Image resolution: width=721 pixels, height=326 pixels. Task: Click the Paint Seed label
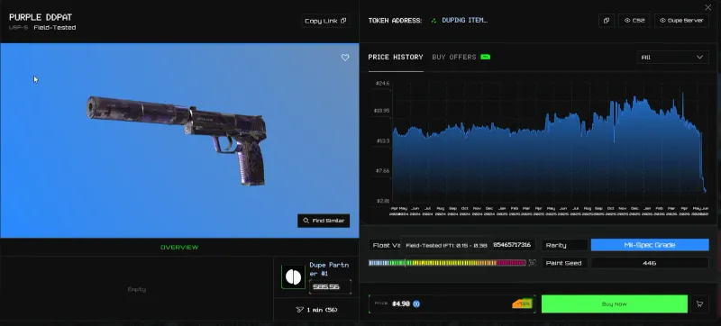tap(564, 263)
